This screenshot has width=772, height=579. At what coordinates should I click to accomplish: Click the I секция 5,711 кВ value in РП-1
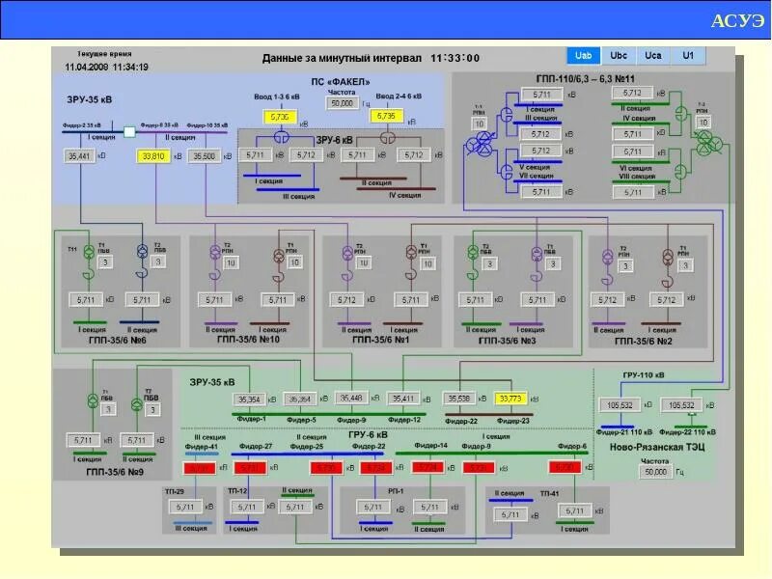(x=373, y=507)
